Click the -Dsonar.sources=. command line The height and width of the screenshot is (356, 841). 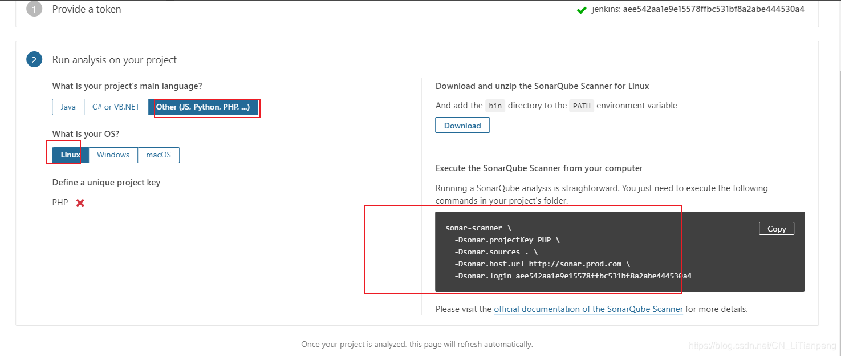[496, 252]
